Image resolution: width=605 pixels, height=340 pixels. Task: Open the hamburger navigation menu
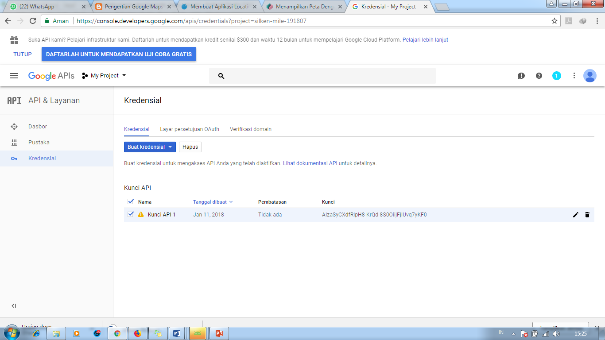[14, 76]
